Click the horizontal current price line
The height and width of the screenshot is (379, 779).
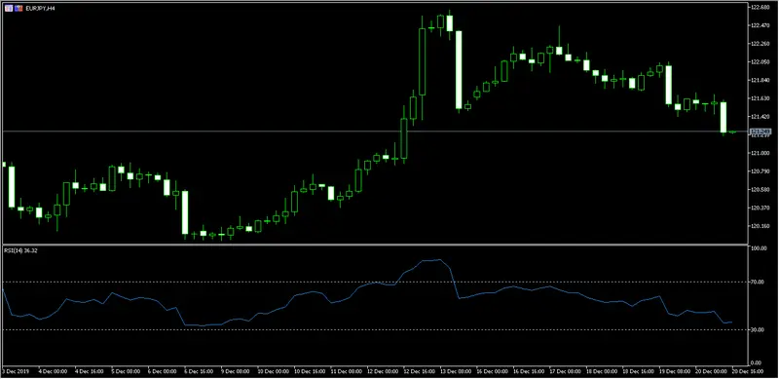click(x=374, y=132)
